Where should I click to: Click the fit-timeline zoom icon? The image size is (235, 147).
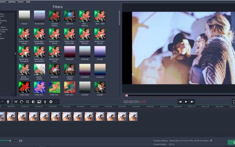click(20, 141)
